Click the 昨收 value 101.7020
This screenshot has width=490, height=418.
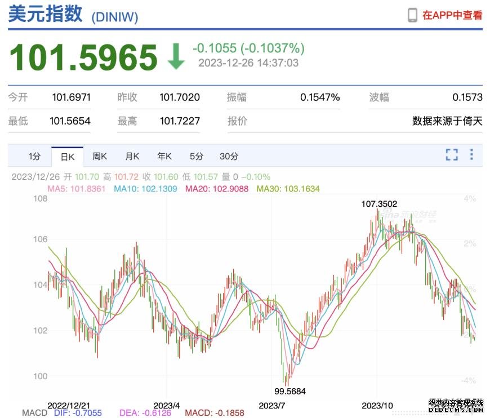[x=180, y=97]
